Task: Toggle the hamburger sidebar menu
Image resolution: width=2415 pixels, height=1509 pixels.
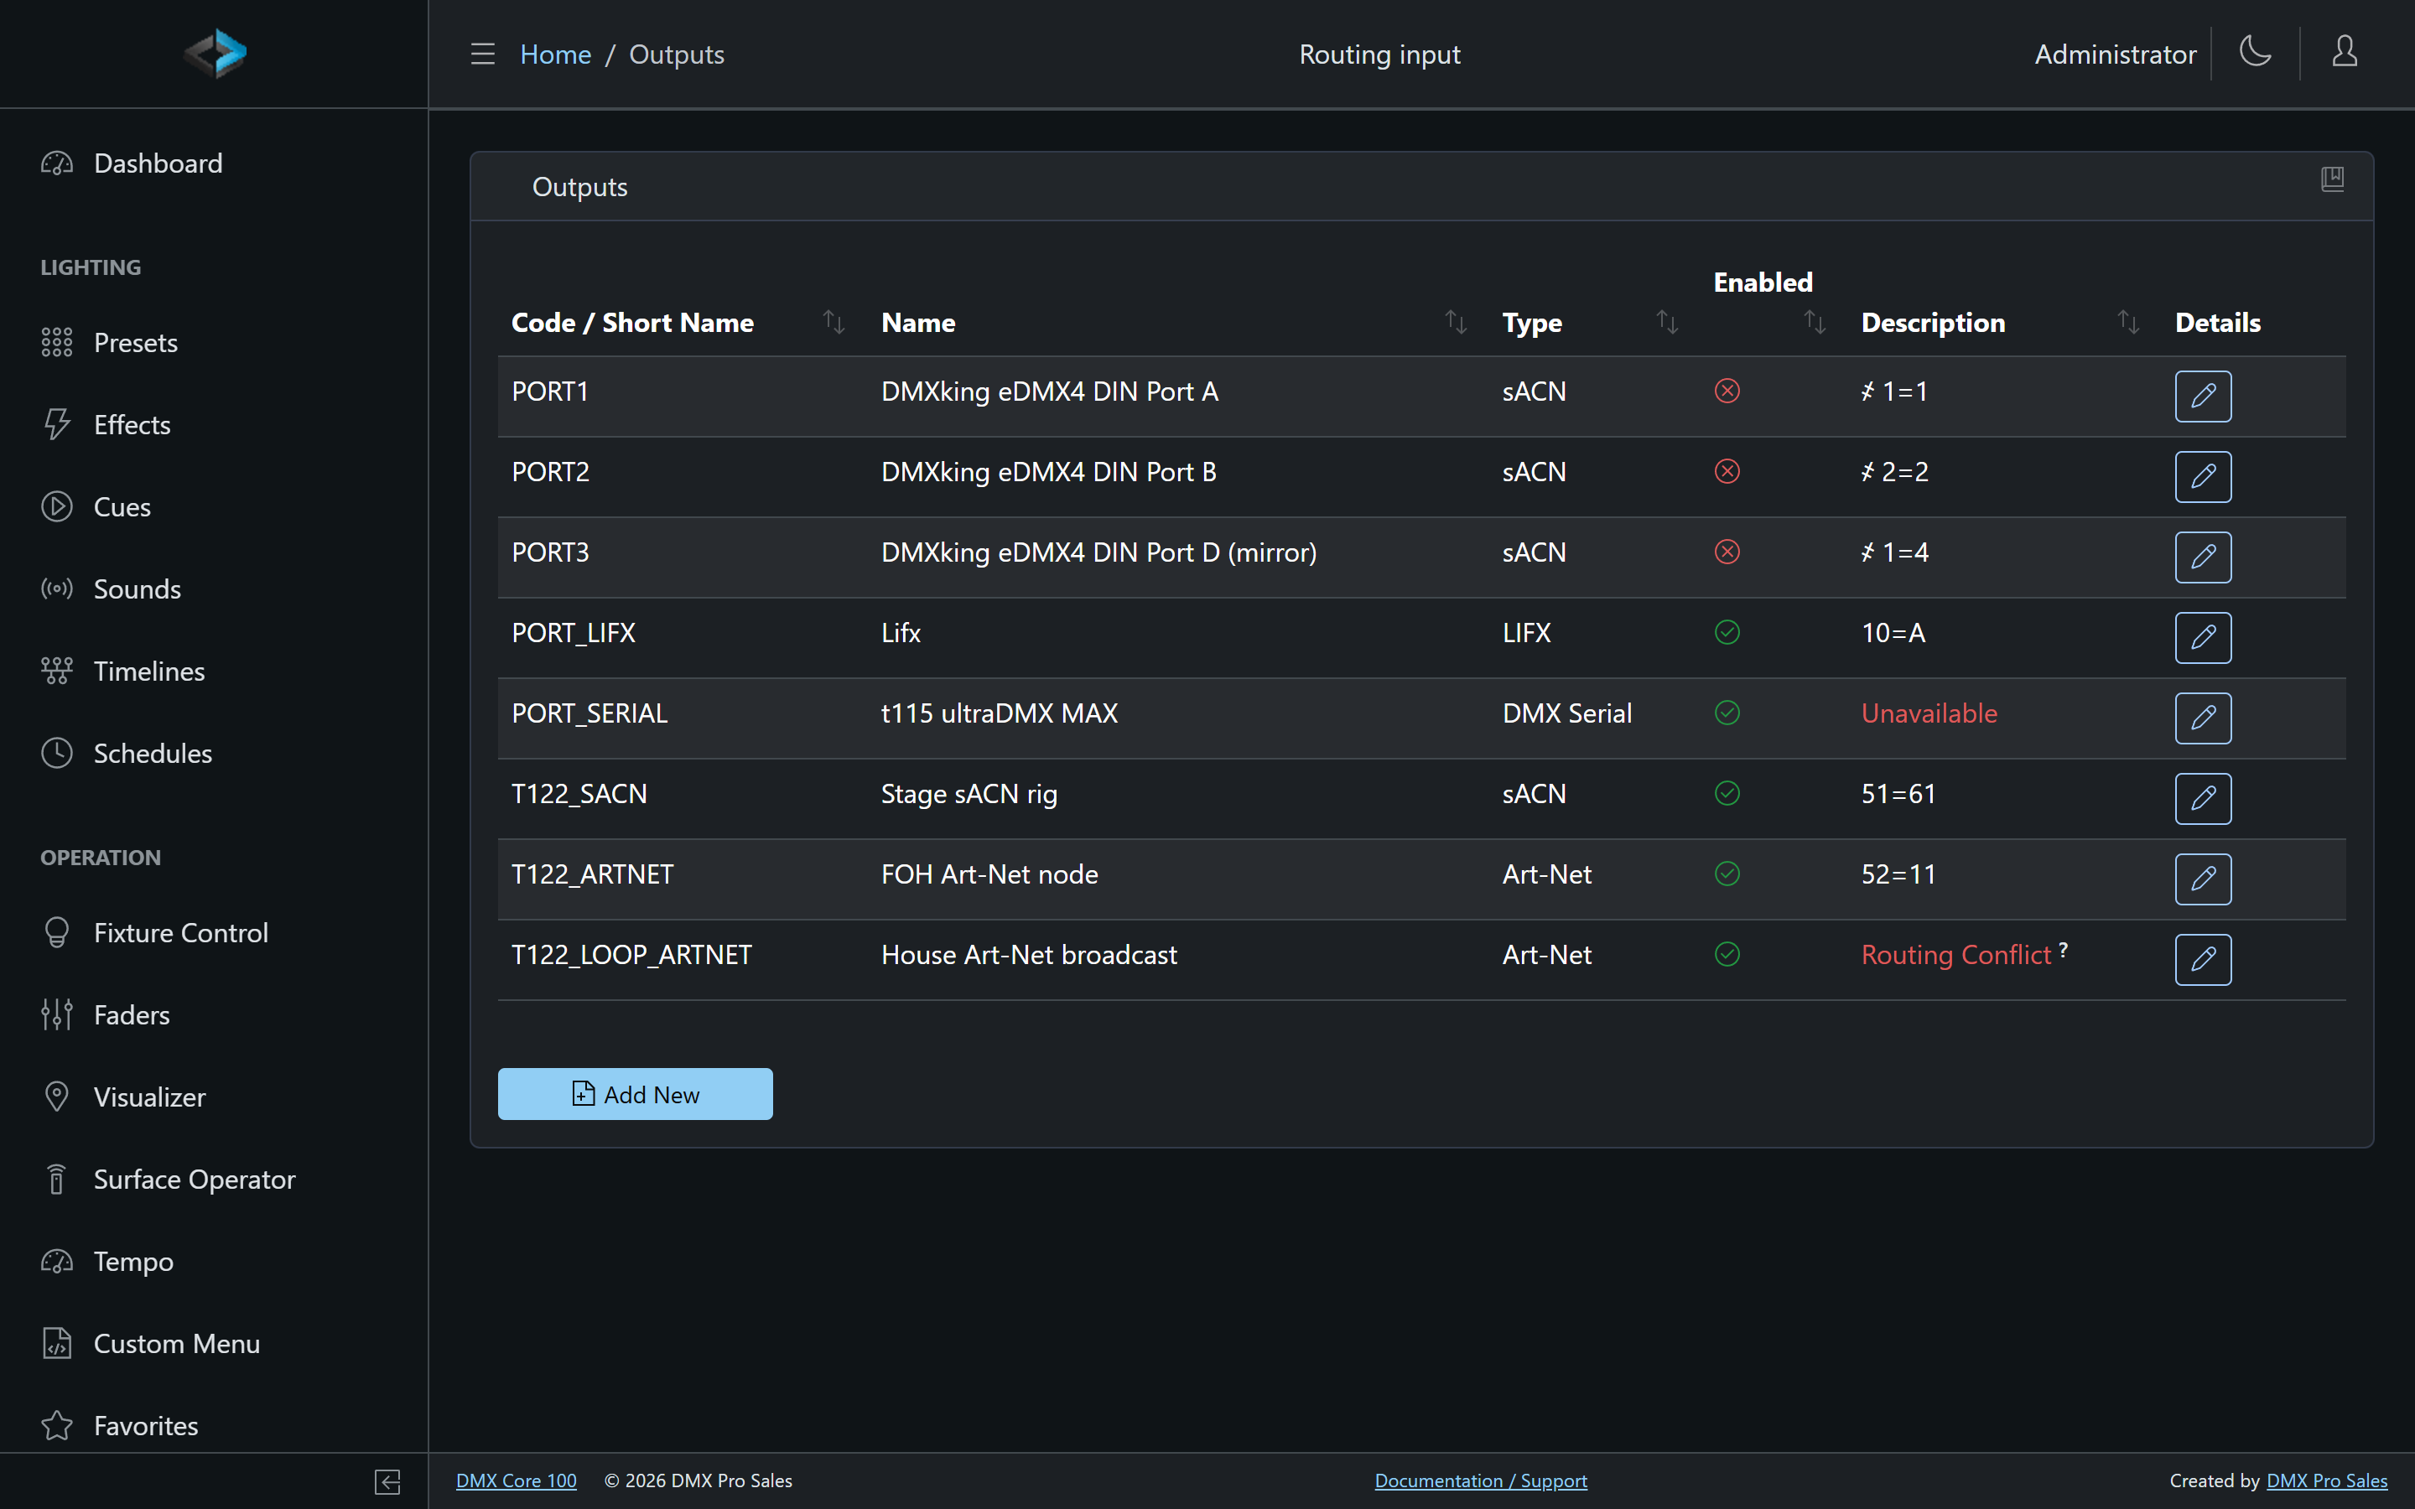Action: point(483,54)
